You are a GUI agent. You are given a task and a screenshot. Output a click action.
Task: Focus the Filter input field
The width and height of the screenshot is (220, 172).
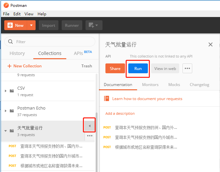(50, 42)
